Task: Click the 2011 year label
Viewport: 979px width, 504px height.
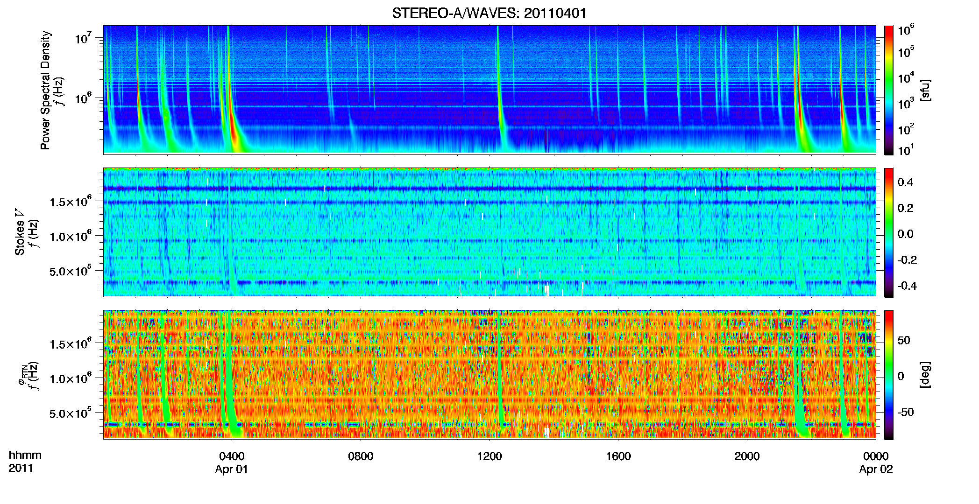Action: [x=21, y=468]
